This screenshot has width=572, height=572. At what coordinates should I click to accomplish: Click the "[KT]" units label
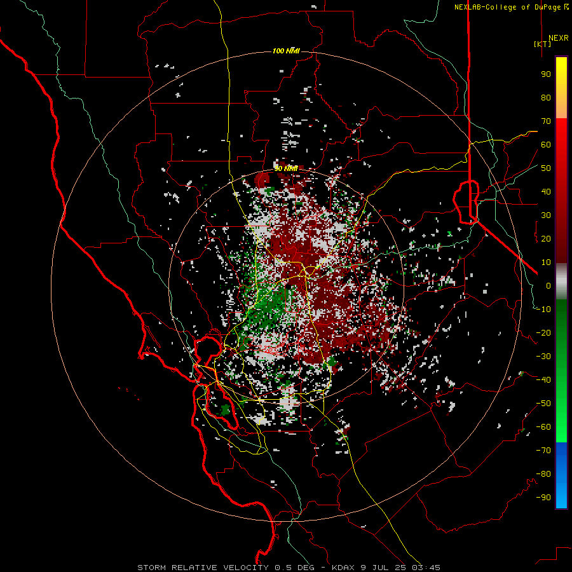coord(543,44)
